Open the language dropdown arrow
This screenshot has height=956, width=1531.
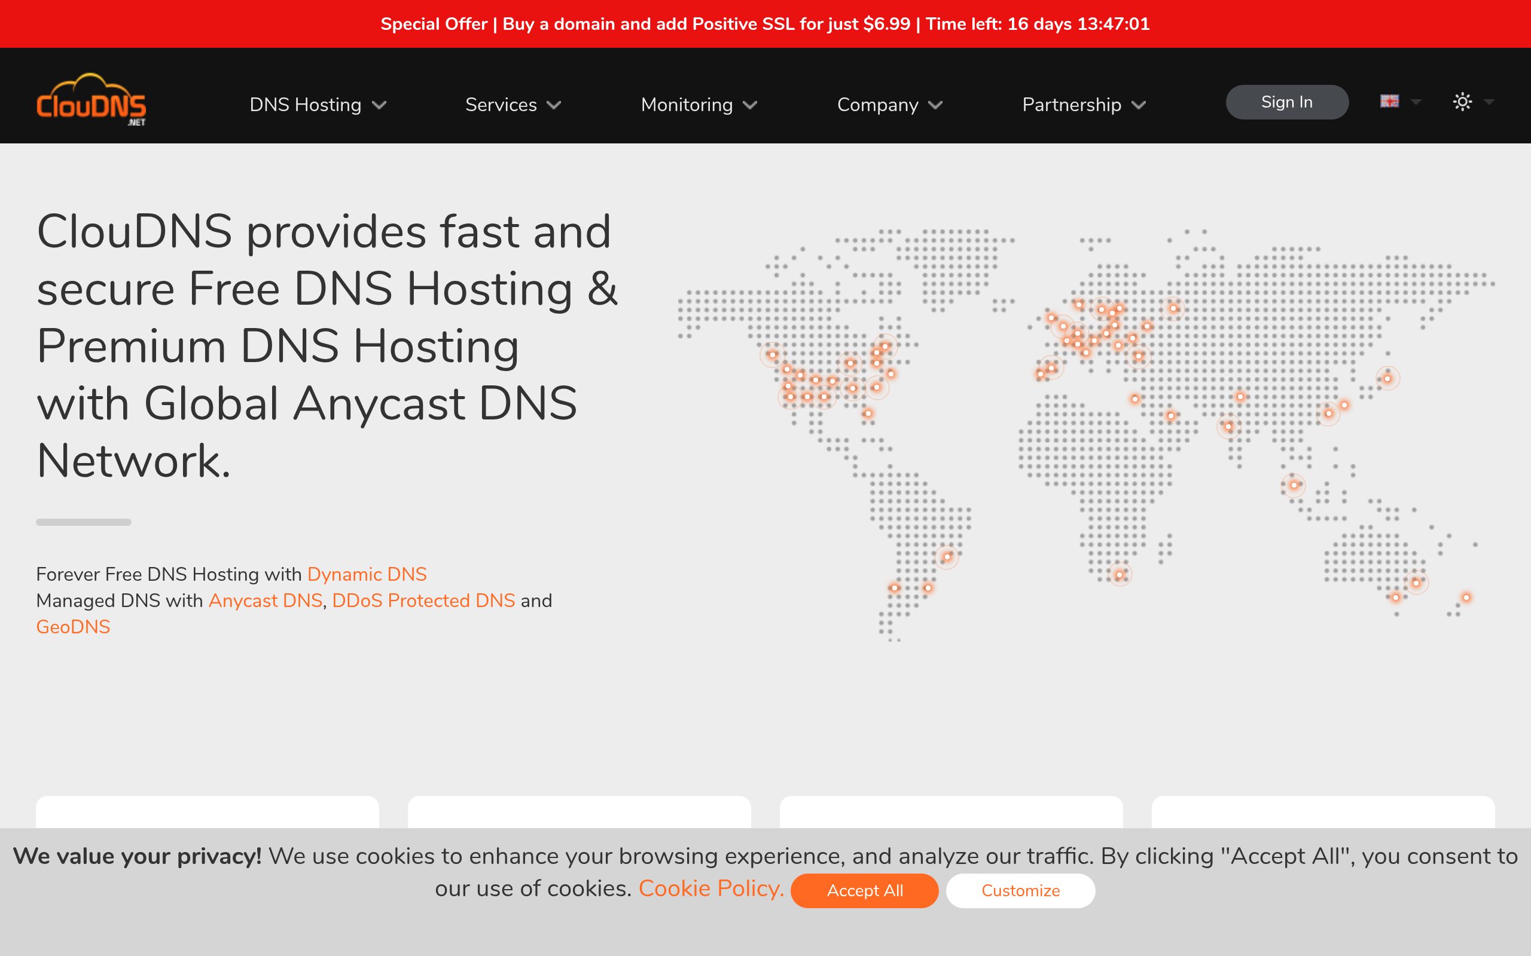point(1417,102)
